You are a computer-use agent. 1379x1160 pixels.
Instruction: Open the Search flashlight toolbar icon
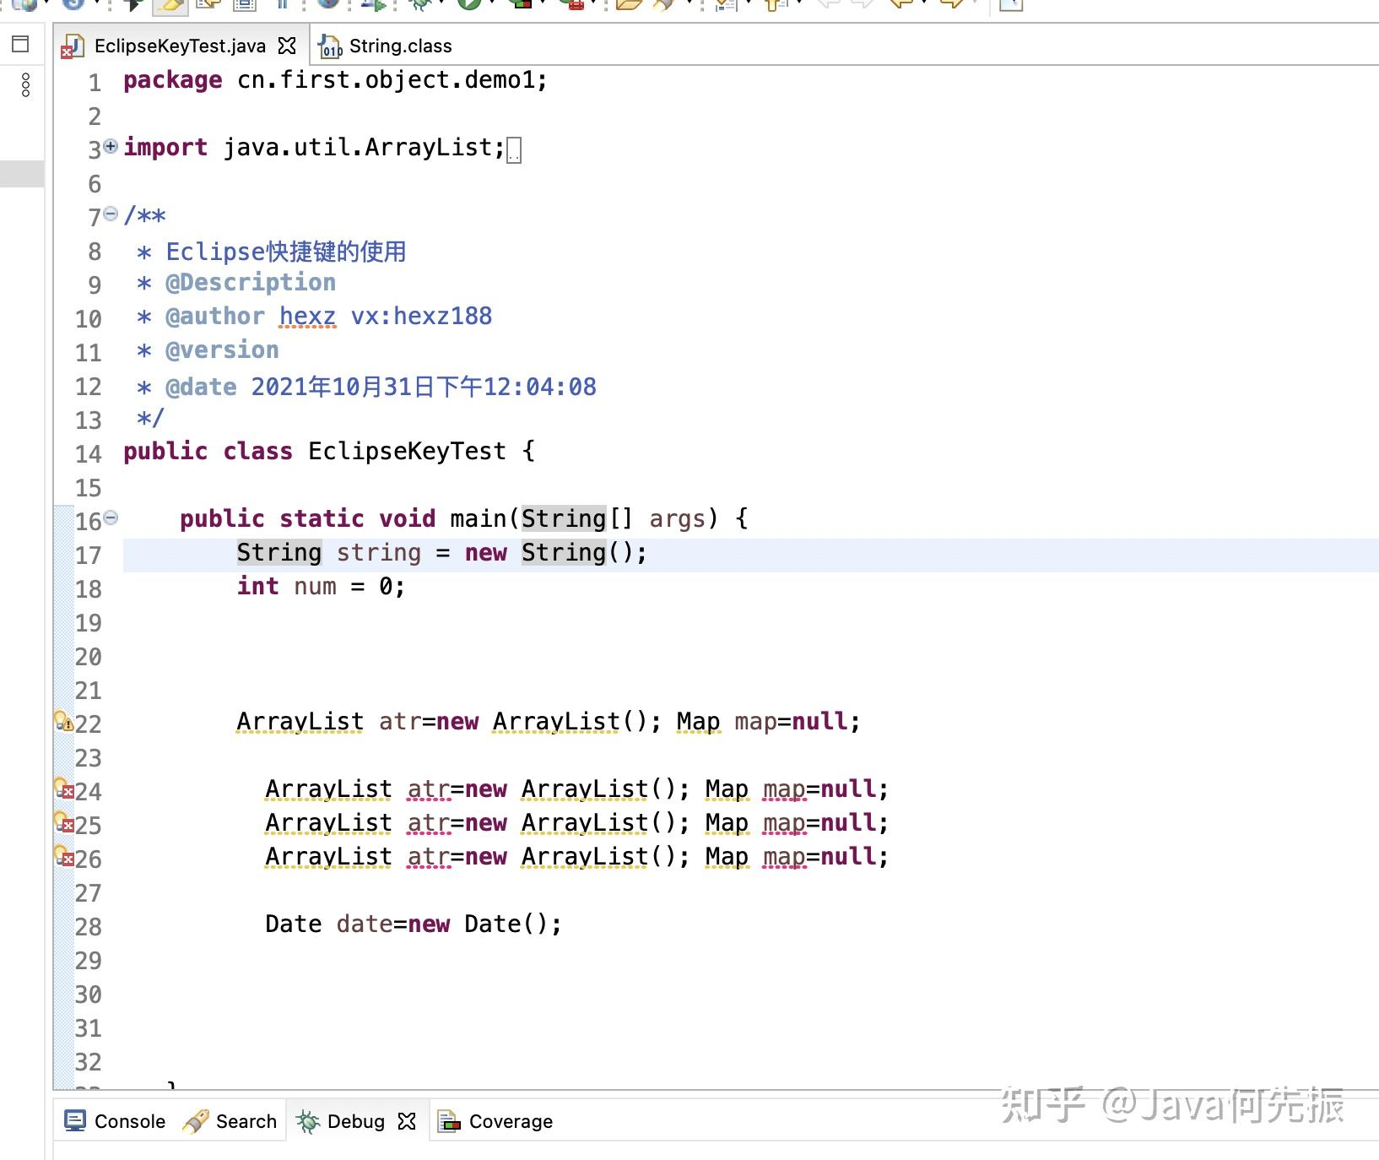662,5
